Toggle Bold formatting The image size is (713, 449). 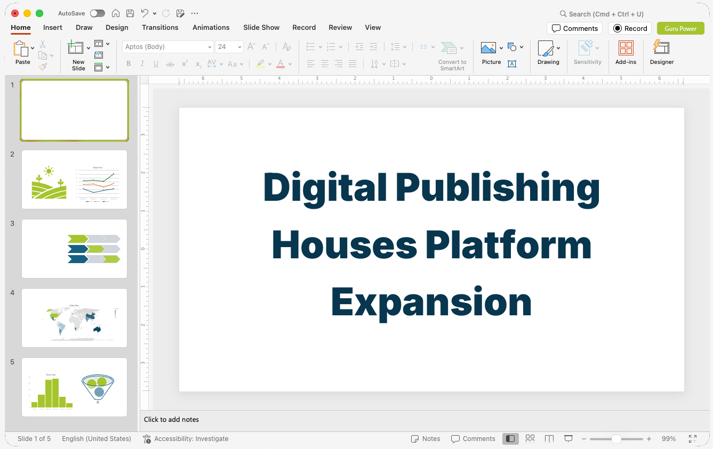tap(129, 64)
